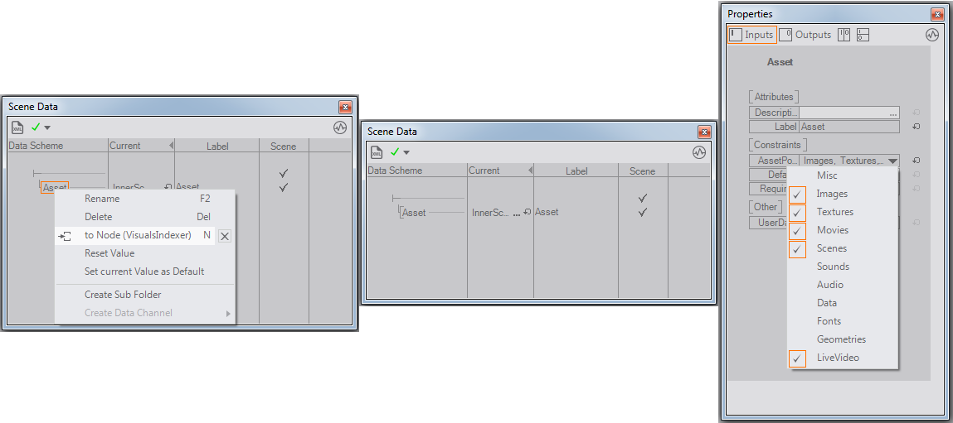
Task: Click the X icon beside to Node menu entry
Action: [x=225, y=236]
